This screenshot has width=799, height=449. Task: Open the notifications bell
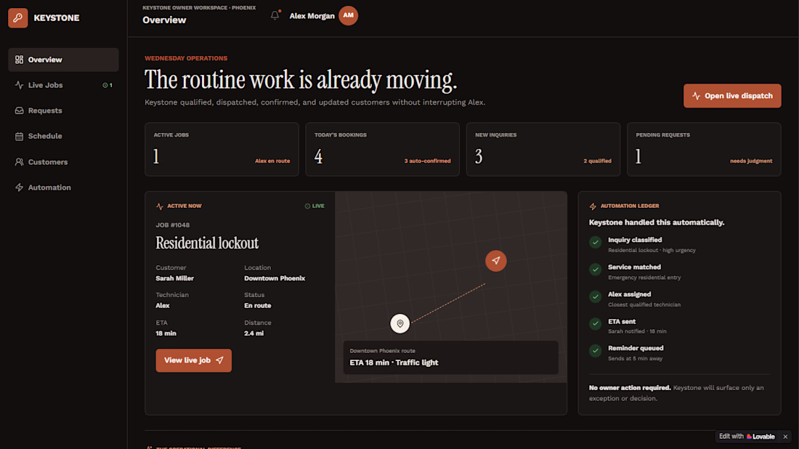[275, 15]
